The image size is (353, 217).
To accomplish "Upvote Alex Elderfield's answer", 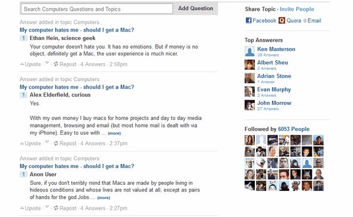I will tap(31, 144).
